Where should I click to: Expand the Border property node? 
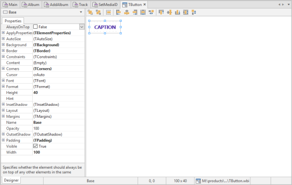(x=3, y=50)
